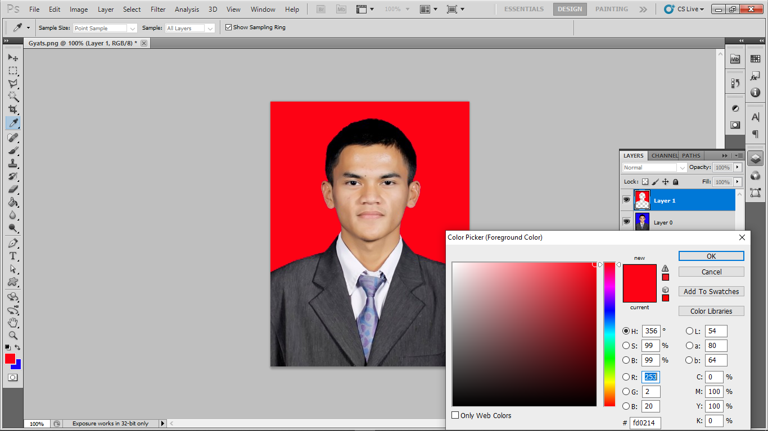The image size is (768, 431).
Task: Open the Swatches panel icon
Action: click(x=755, y=59)
